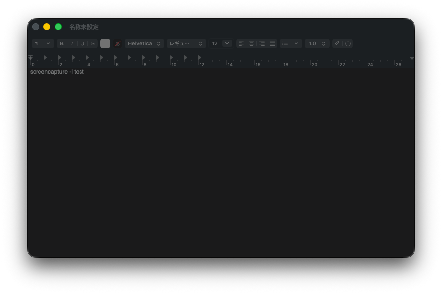The height and width of the screenshot is (294, 442).
Task: Open the 1.0 line spacing dropdown
Action: point(317,43)
